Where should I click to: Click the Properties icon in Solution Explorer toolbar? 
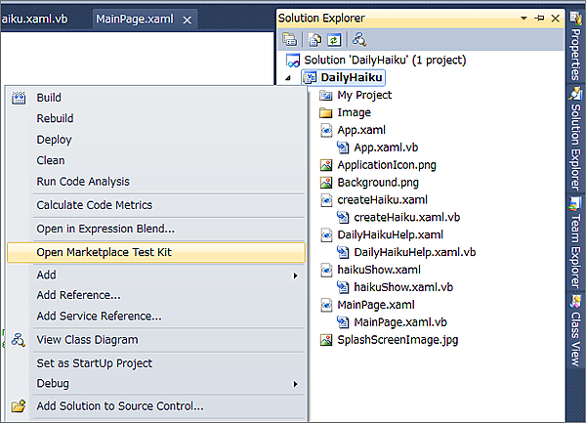click(x=290, y=39)
